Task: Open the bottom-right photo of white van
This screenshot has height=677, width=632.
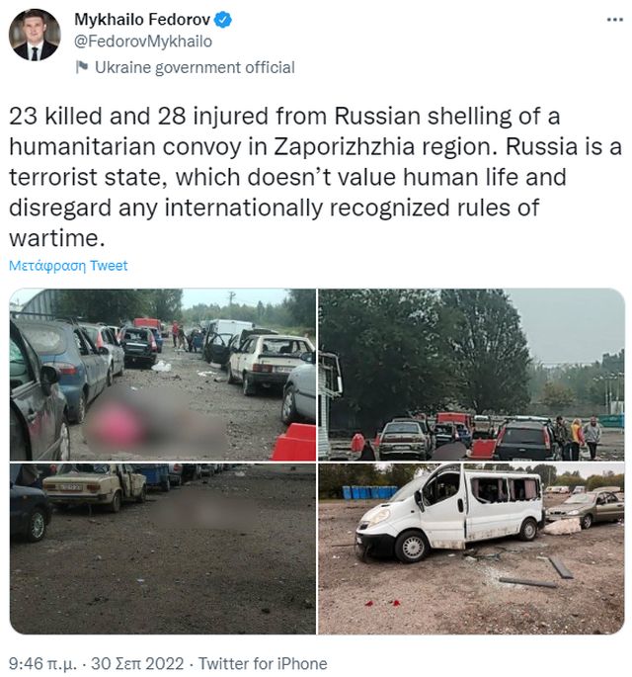Action: point(471,549)
